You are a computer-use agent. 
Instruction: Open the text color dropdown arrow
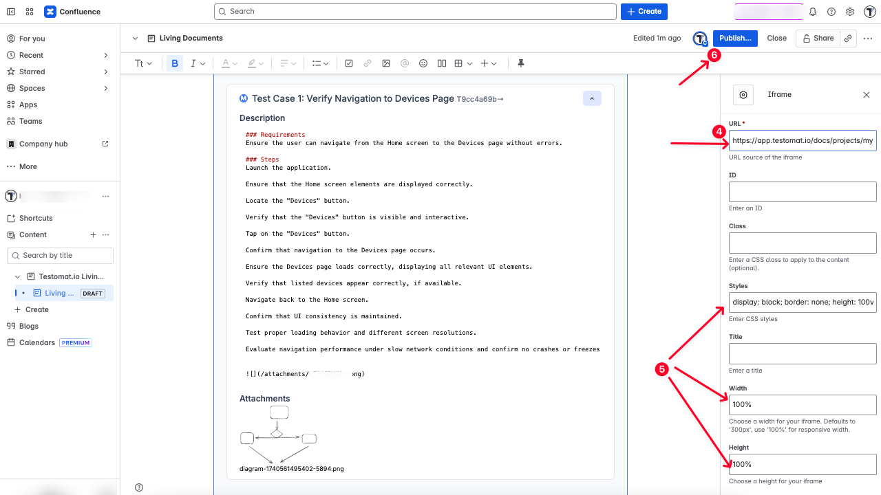click(235, 63)
